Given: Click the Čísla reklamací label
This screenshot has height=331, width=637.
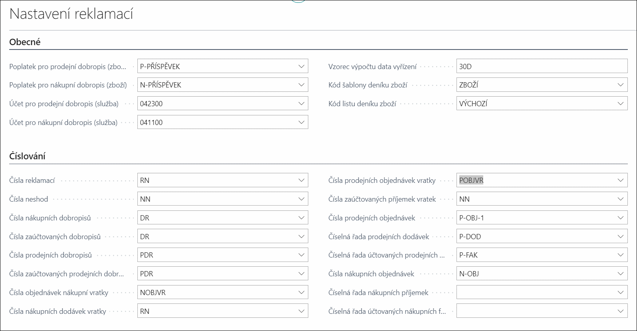Looking at the screenshot, I should (x=32, y=180).
